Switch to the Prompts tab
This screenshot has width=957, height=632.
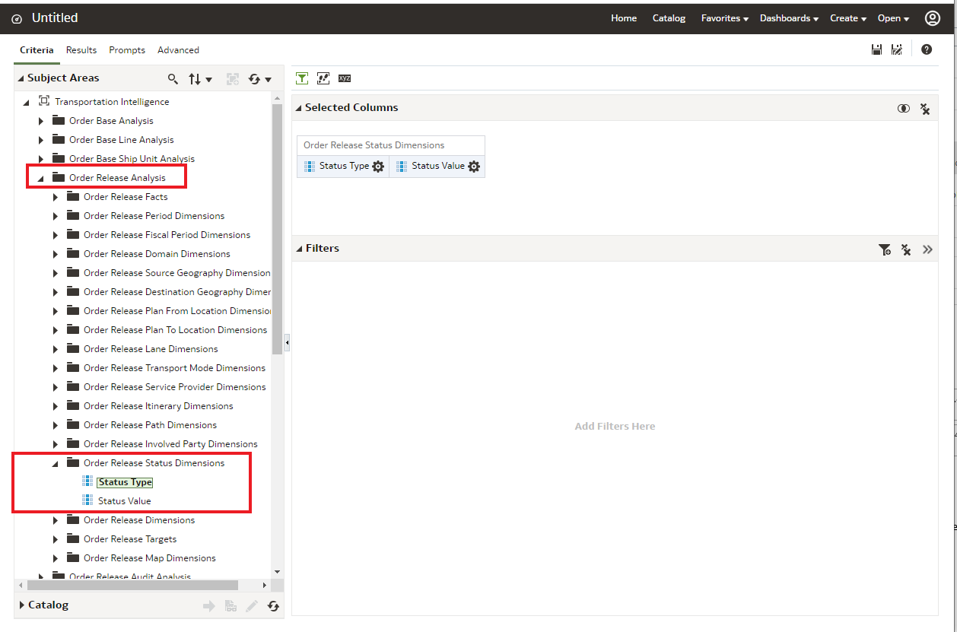[127, 50]
